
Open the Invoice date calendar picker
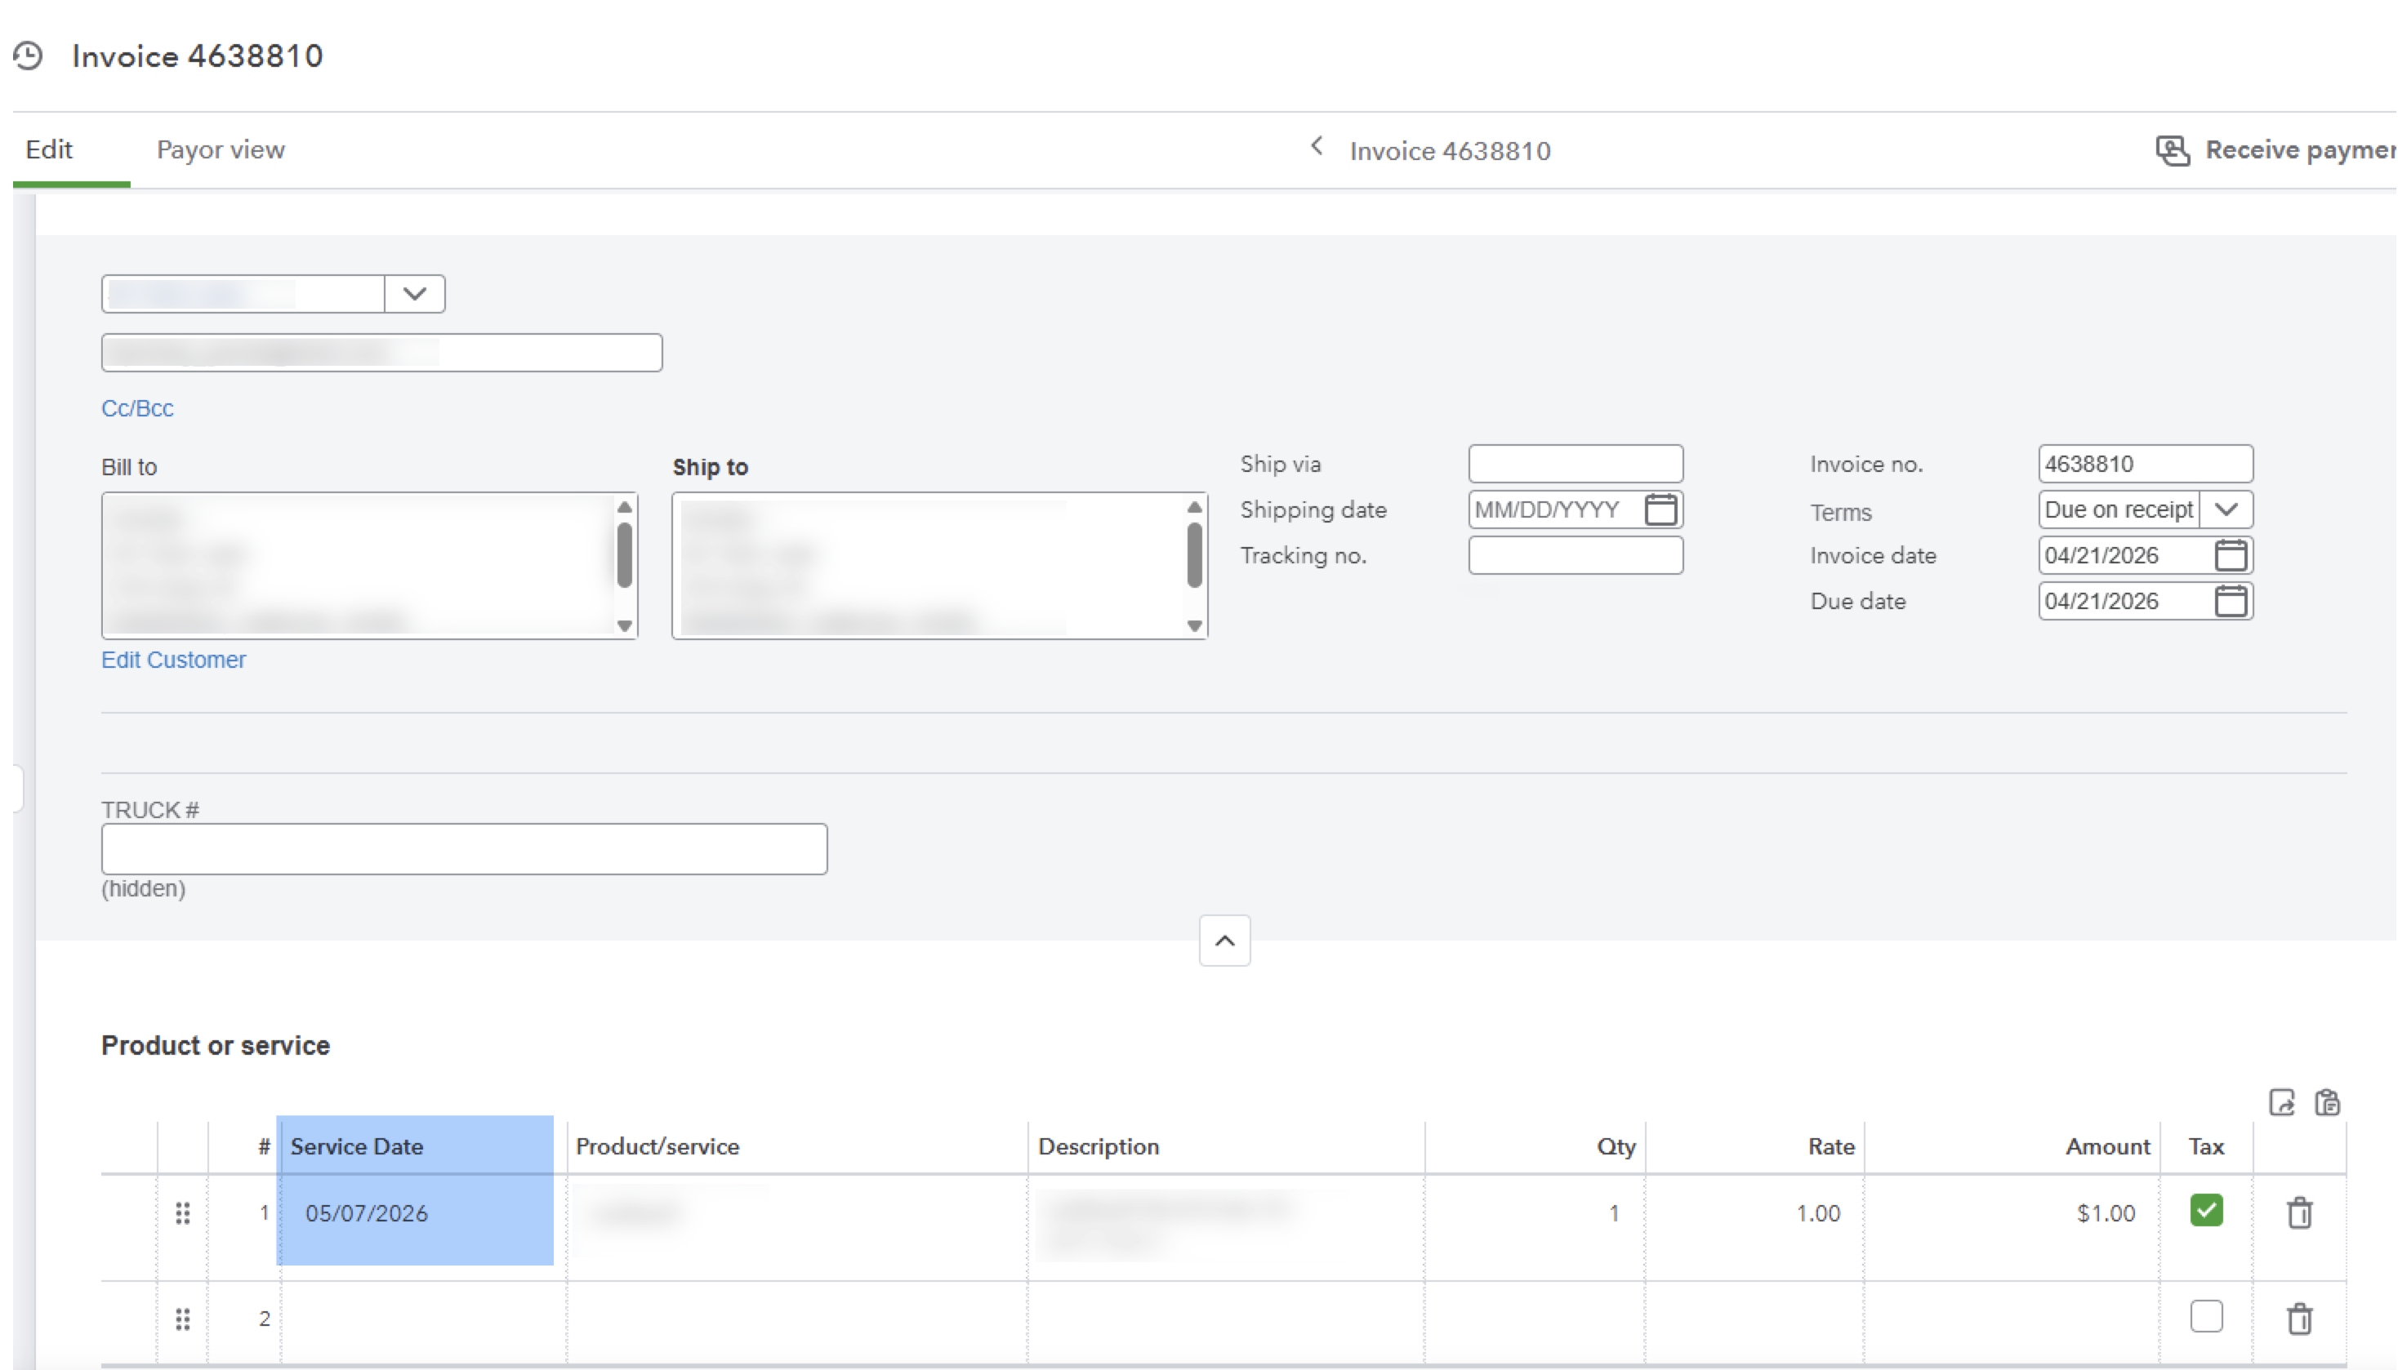pyautogui.click(x=2231, y=556)
